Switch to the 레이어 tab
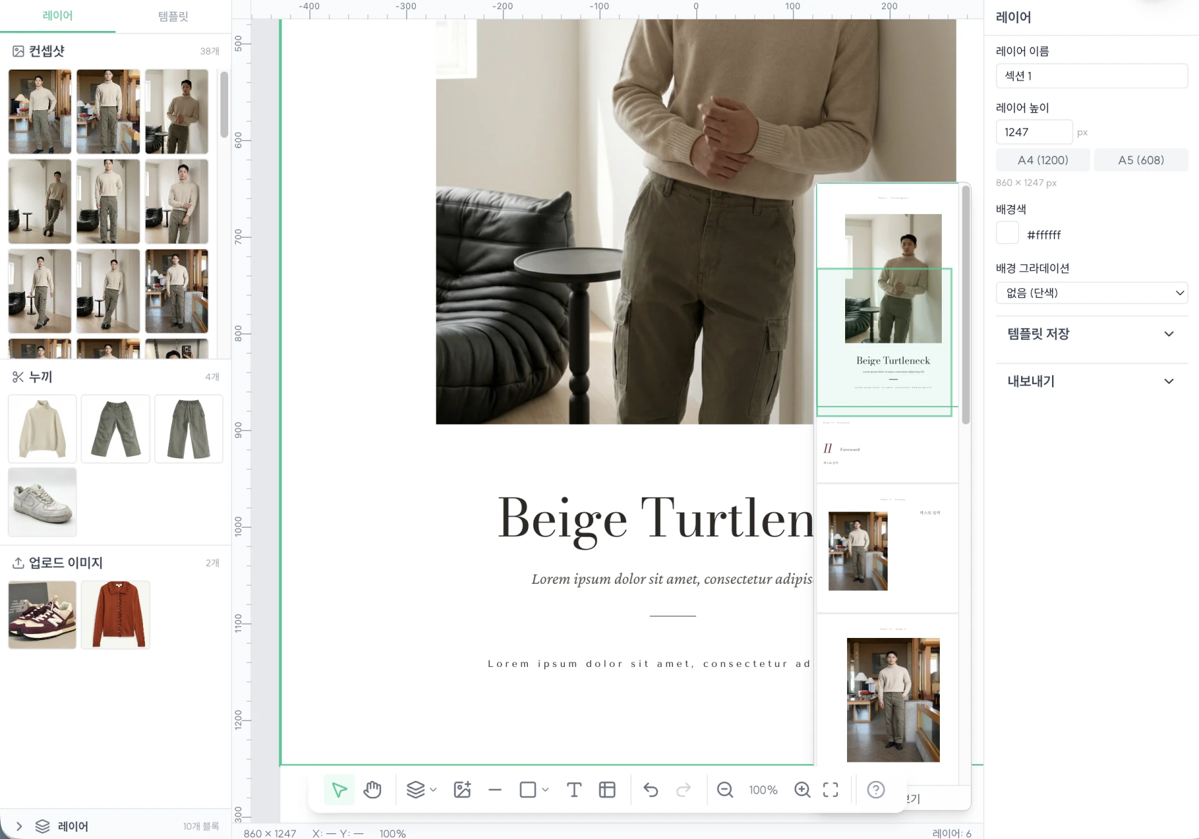The width and height of the screenshot is (1199, 839). coord(57,15)
